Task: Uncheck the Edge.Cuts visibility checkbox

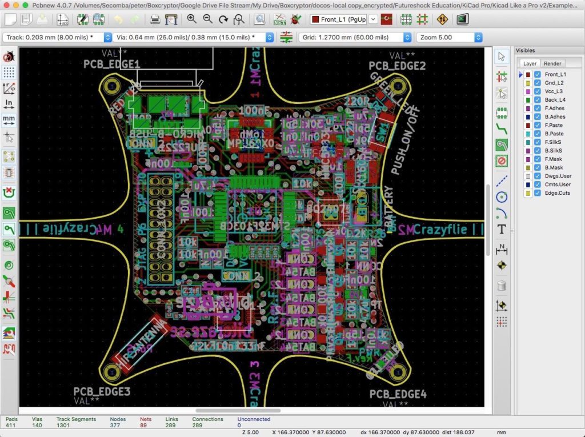Action: (538, 193)
